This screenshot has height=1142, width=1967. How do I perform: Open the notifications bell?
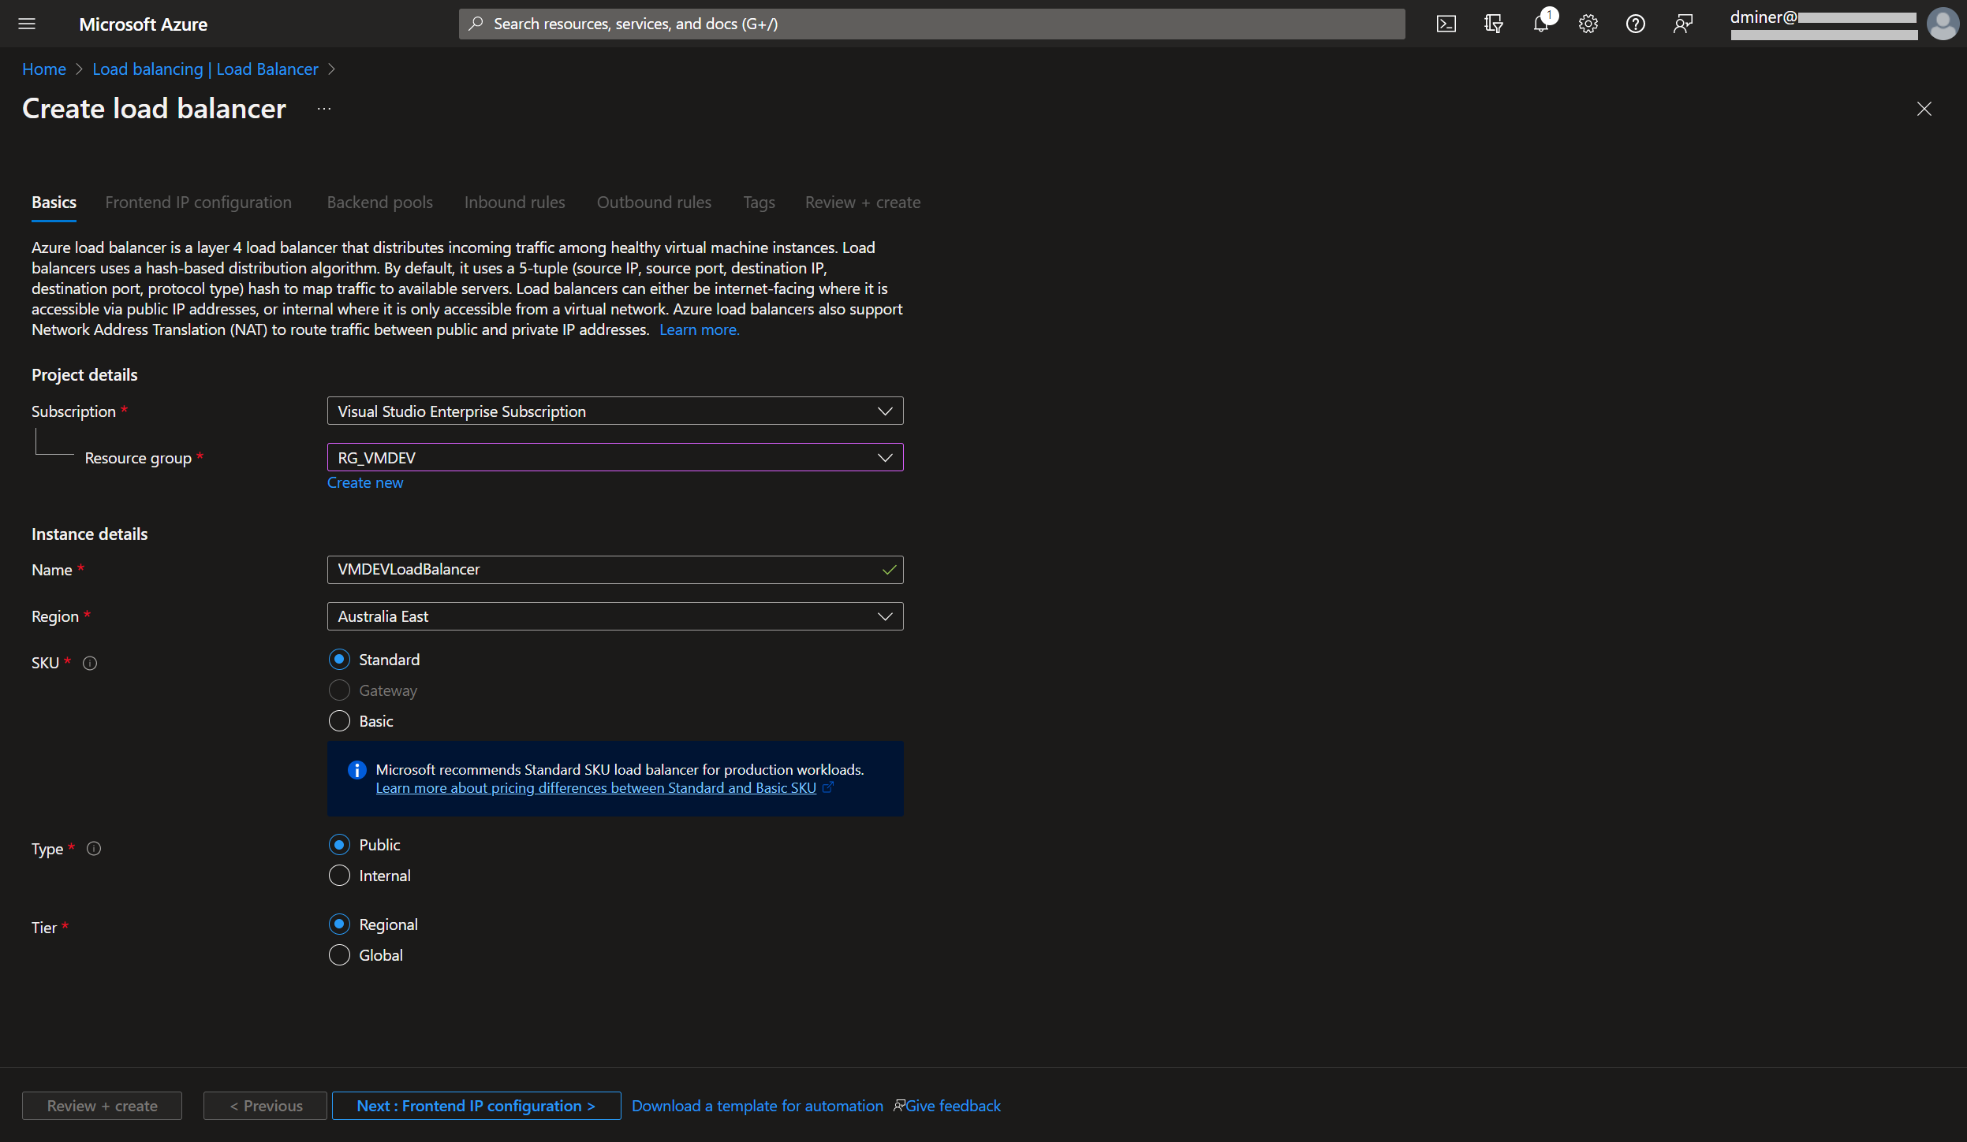1540,24
